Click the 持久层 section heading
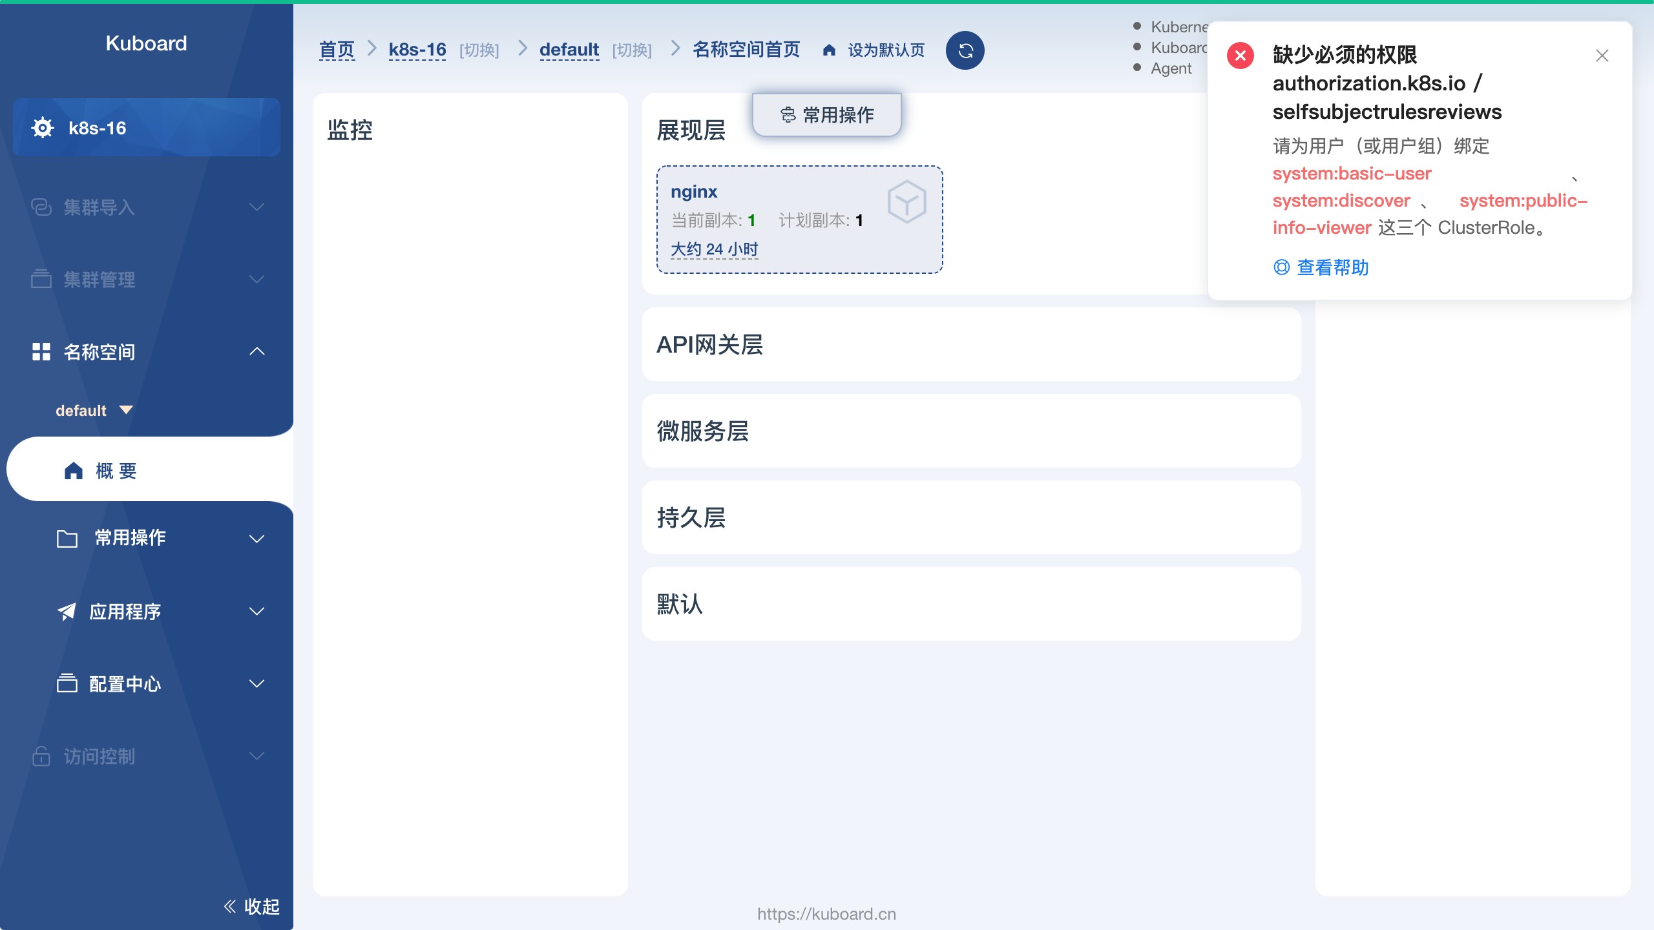1654x930 pixels. [691, 518]
